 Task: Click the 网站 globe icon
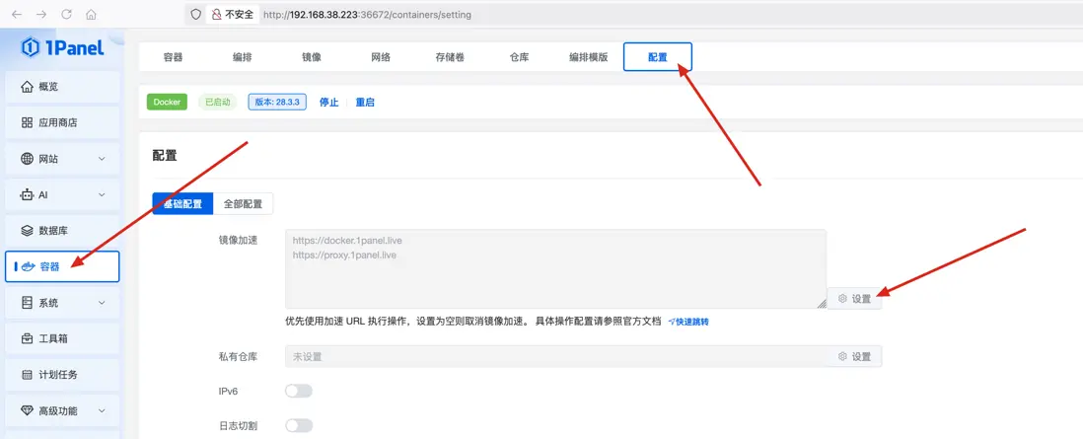click(x=27, y=159)
